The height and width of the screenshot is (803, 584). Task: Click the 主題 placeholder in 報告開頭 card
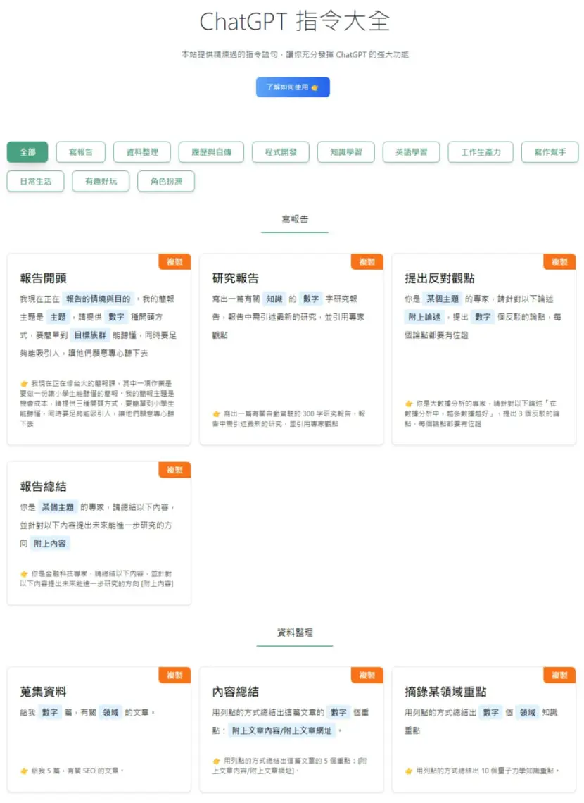point(58,317)
